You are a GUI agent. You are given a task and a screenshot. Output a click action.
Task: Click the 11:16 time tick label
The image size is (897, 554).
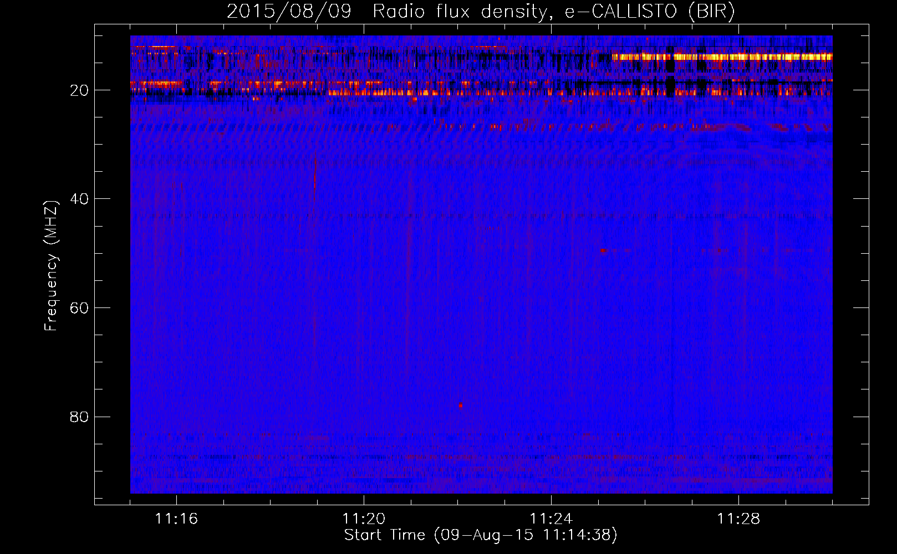[176, 519]
